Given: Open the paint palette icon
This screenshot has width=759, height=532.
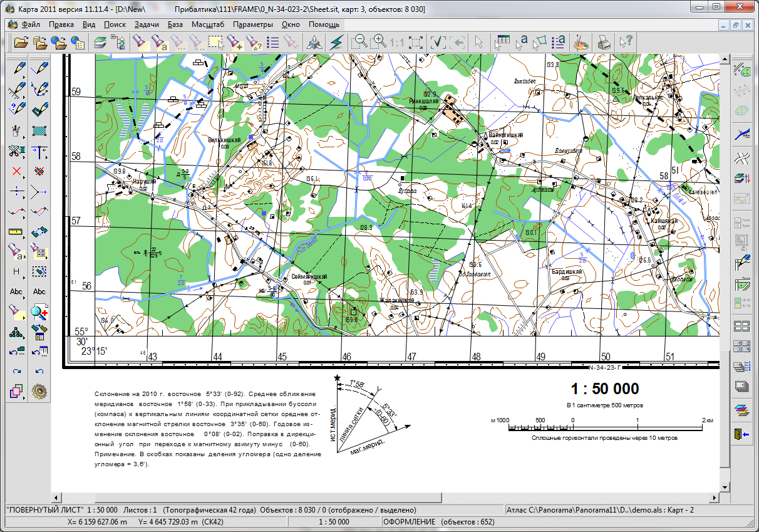Looking at the screenshot, I should (x=582, y=43).
